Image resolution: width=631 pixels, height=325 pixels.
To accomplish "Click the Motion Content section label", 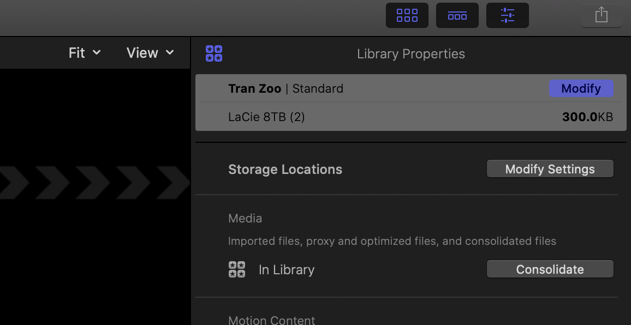I will [x=272, y=320].
